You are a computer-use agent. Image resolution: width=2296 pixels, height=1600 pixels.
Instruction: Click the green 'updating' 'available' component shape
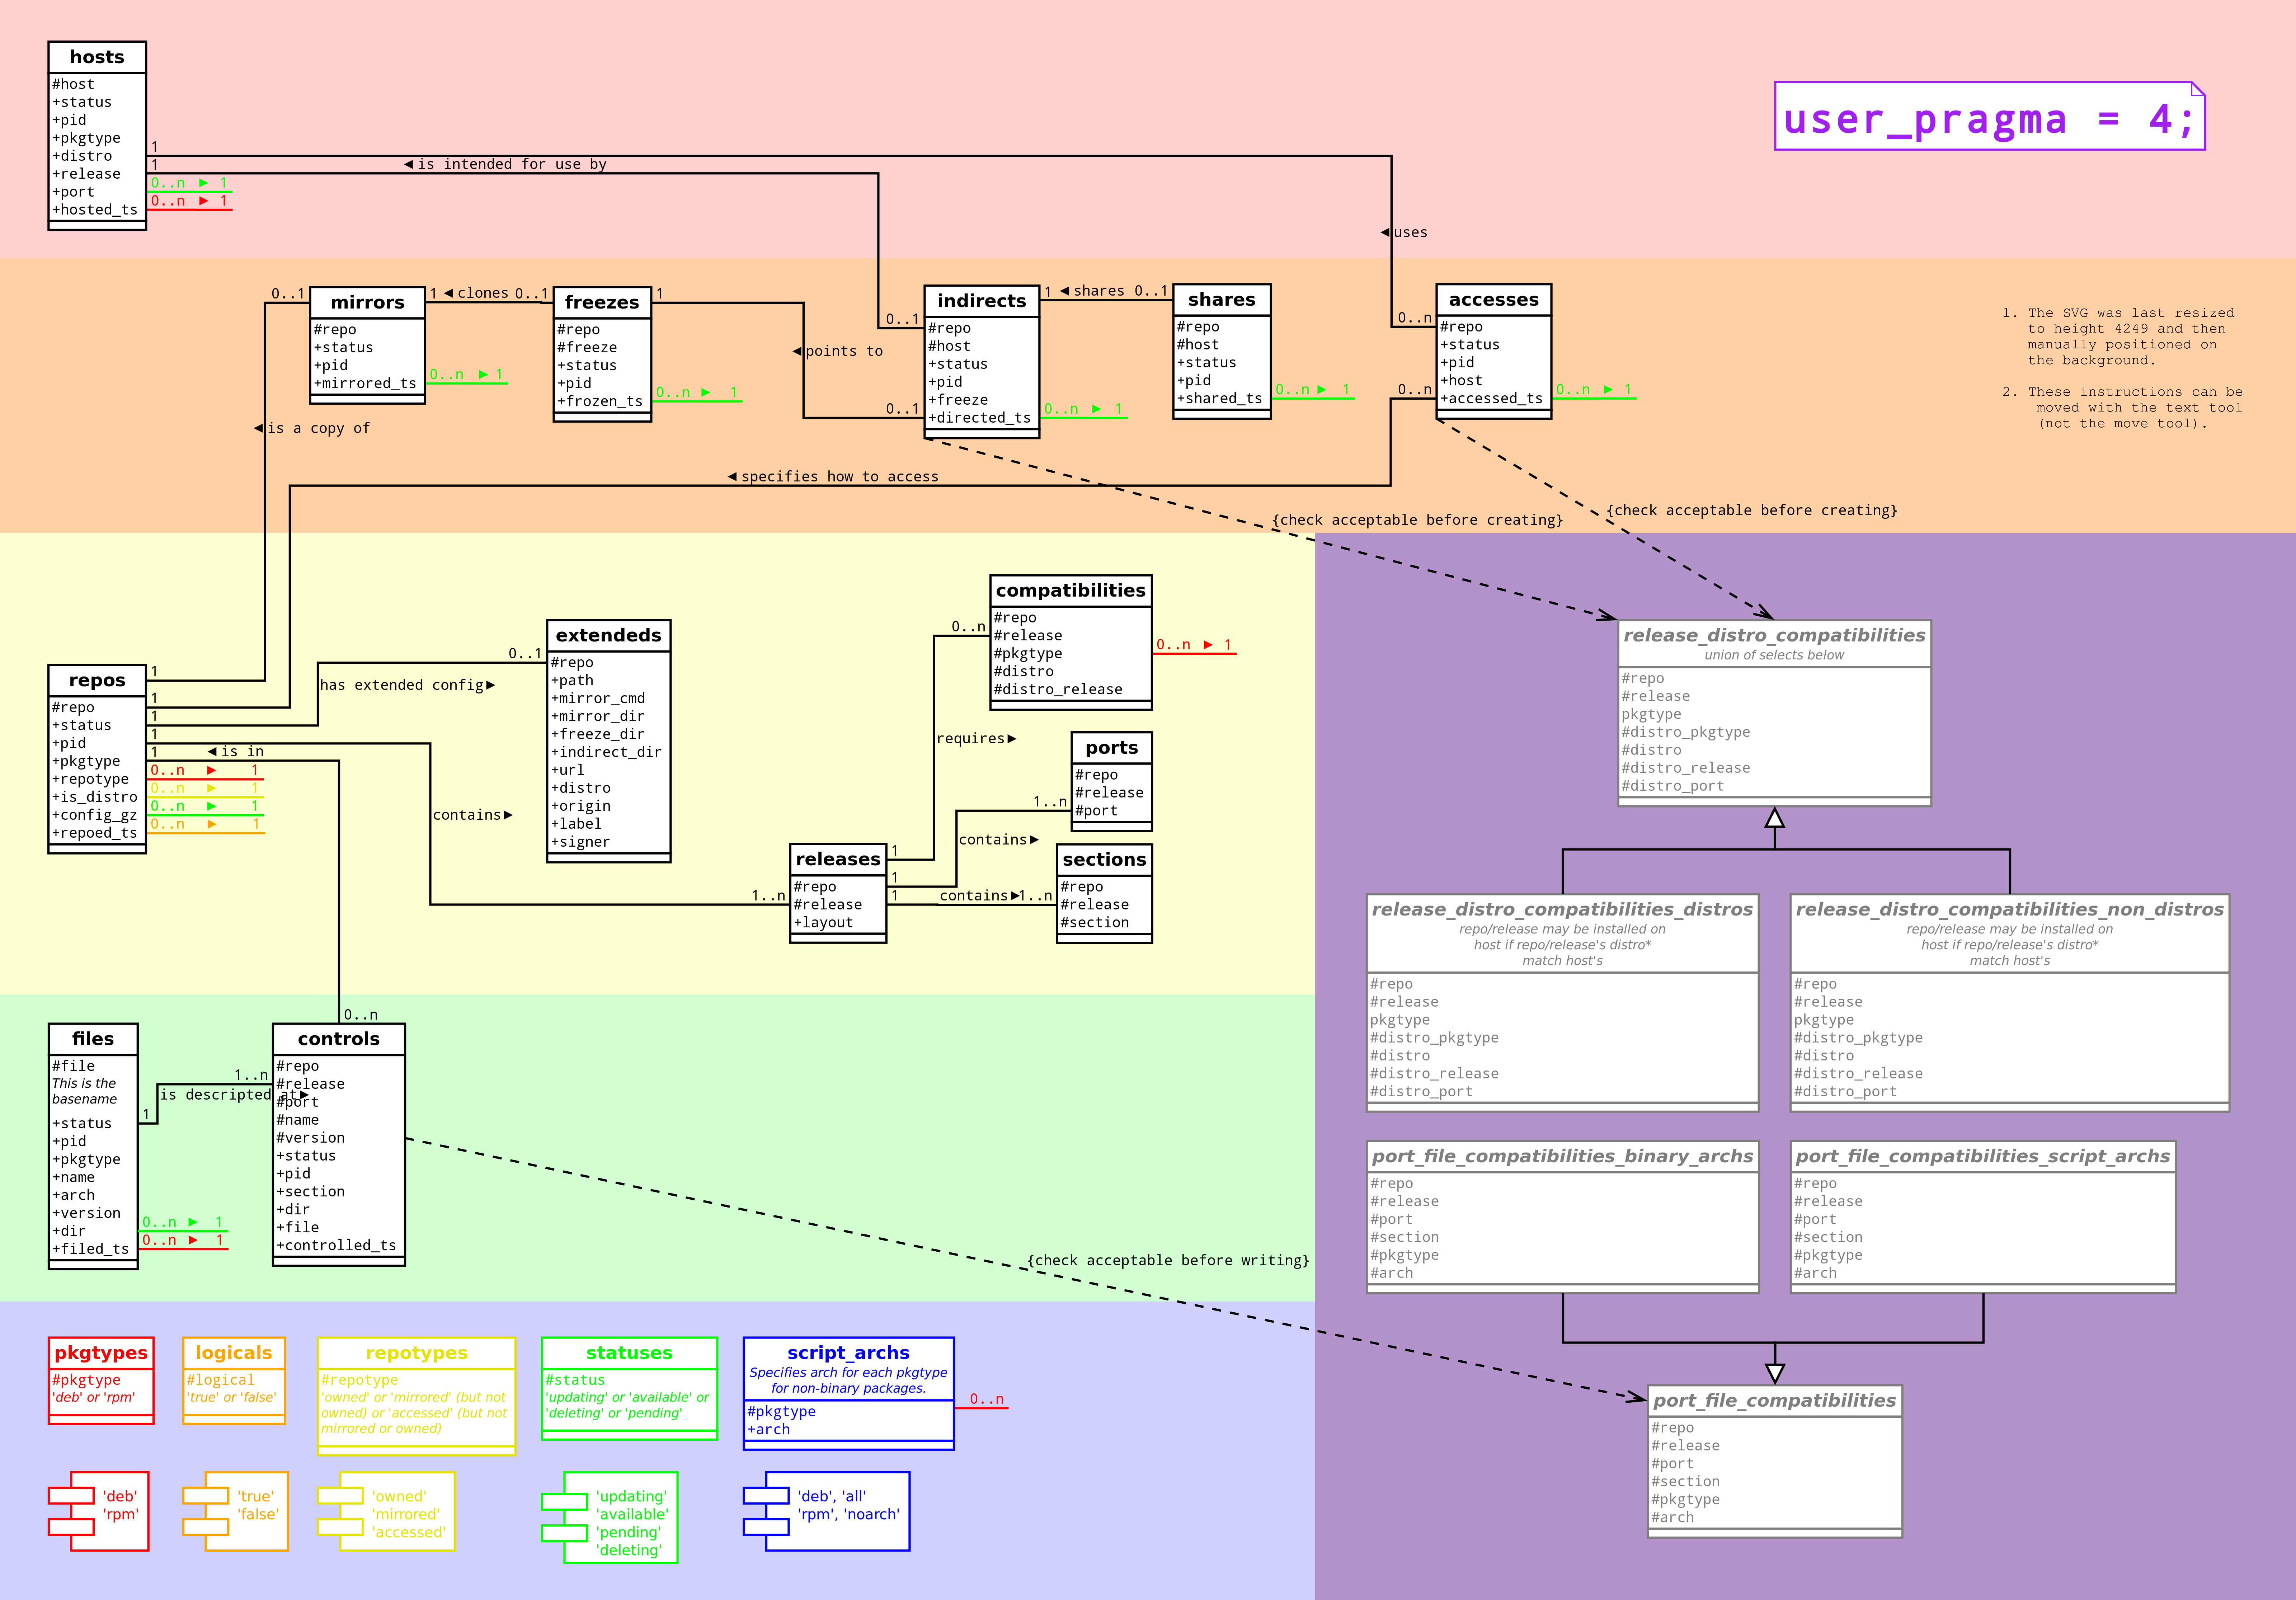(610, 1517)
